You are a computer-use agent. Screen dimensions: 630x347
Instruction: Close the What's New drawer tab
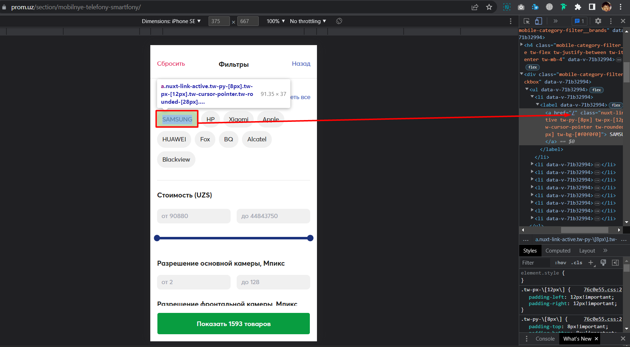coord(597,339)
